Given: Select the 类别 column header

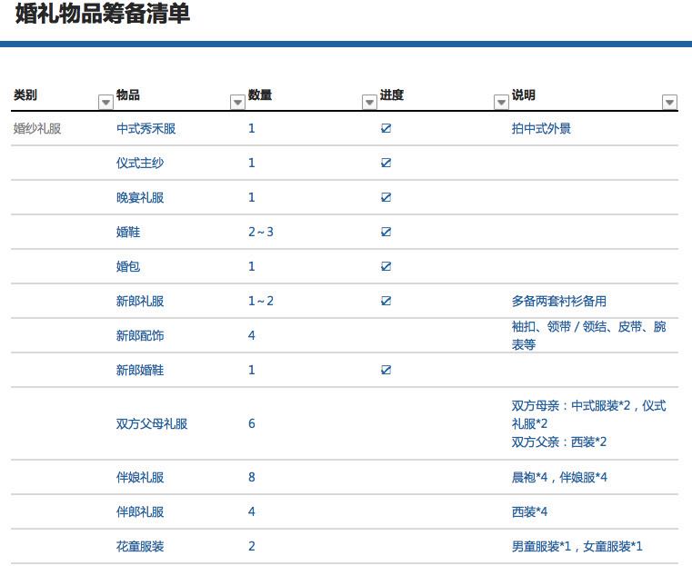Looking at the screenshot, I should [25, 94].
